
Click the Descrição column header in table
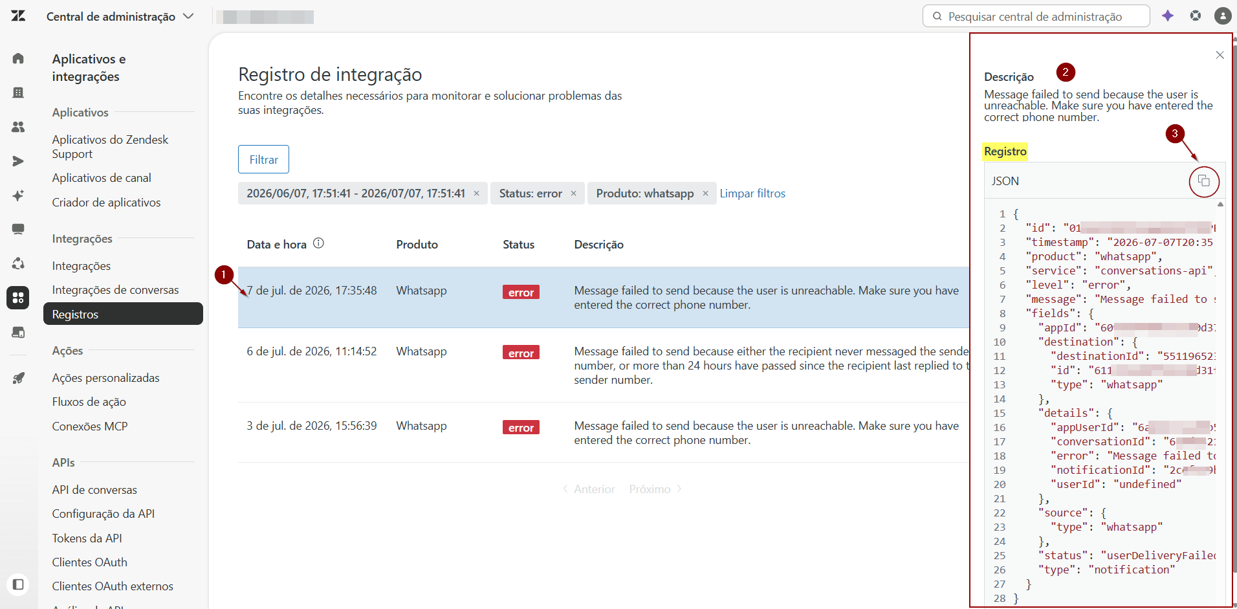[598, 245]
